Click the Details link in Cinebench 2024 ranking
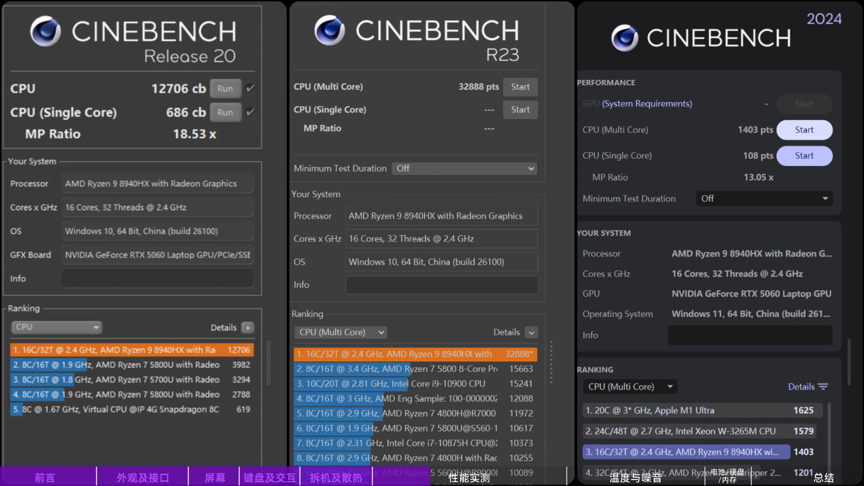The height and width of the screenshot is (486, 864). coord(801,387)
